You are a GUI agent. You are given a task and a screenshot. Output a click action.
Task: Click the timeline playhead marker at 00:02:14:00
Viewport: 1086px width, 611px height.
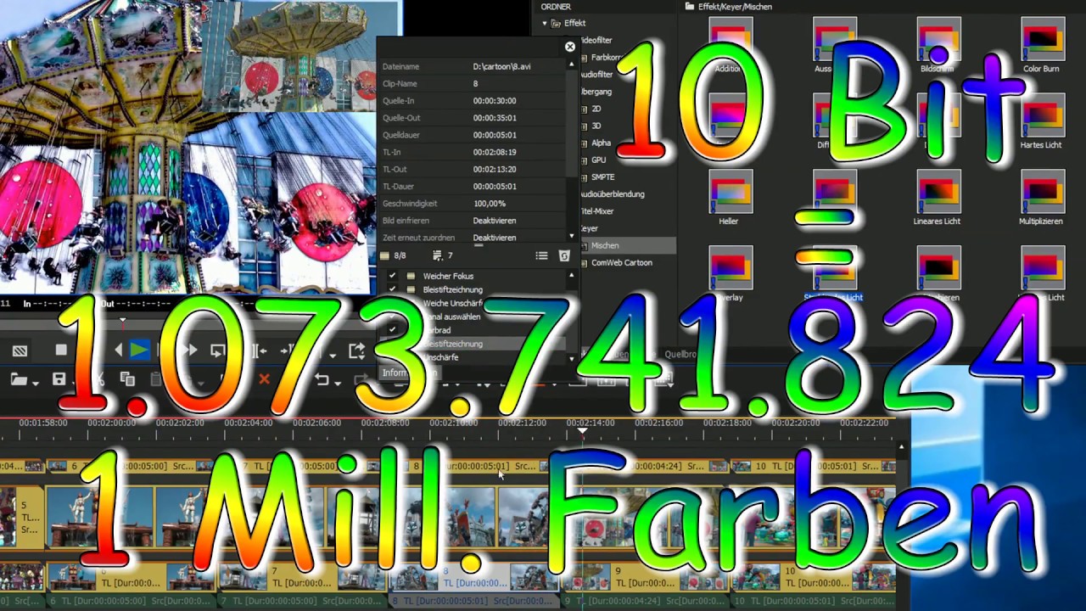click(582, 431)
